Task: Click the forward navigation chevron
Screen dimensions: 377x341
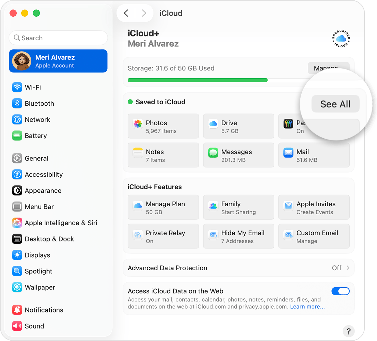Action: click(144, 13)
